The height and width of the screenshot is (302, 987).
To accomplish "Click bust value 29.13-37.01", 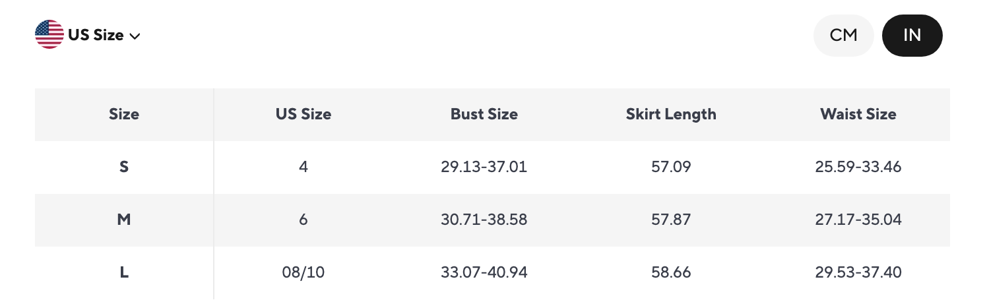I will click(484, 167).
